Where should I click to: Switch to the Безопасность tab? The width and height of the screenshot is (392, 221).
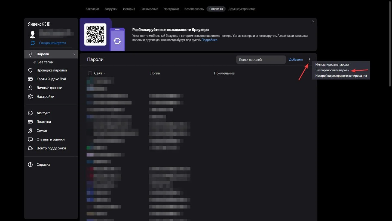(x=194, y=9)
